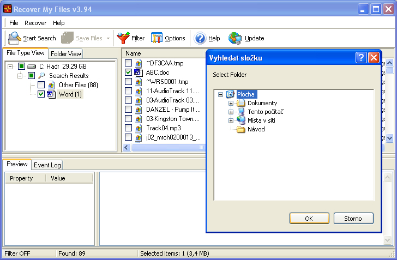Click the Name column header
Screen dimensions: 397x260
coord(163,53)
